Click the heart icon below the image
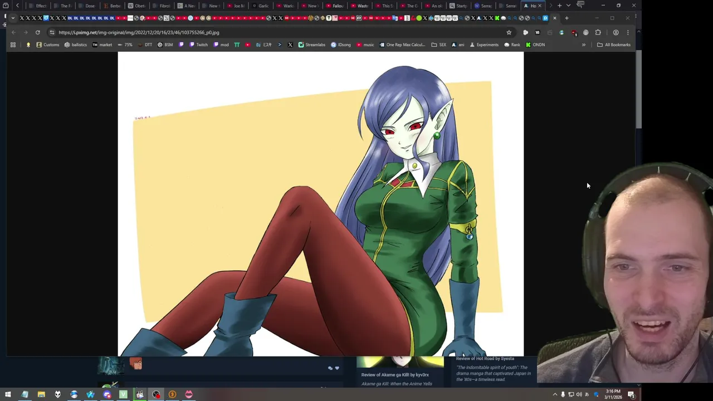 [x=336, y=368]
